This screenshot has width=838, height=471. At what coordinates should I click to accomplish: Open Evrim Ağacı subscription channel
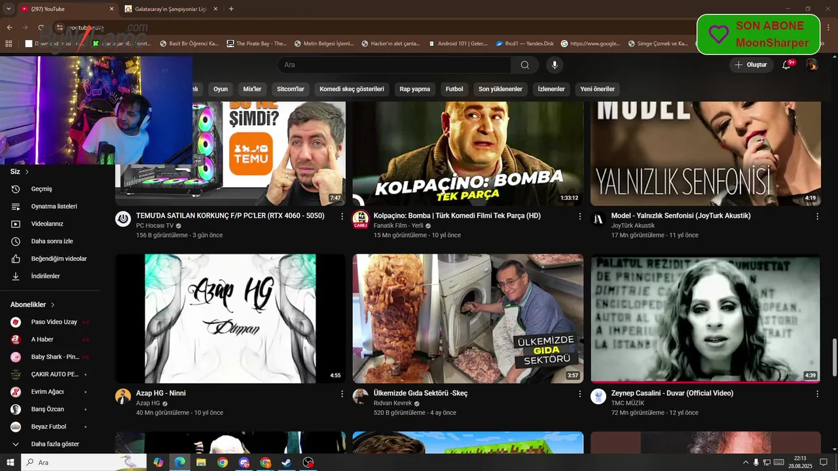(50, 392)
